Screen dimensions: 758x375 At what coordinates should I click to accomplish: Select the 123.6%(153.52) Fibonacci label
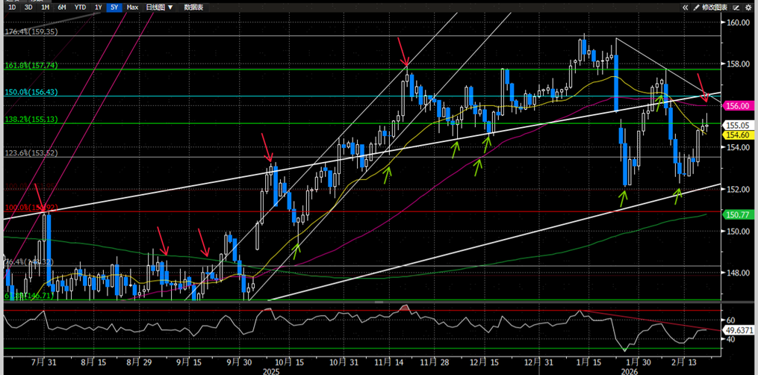pos(31,153)
